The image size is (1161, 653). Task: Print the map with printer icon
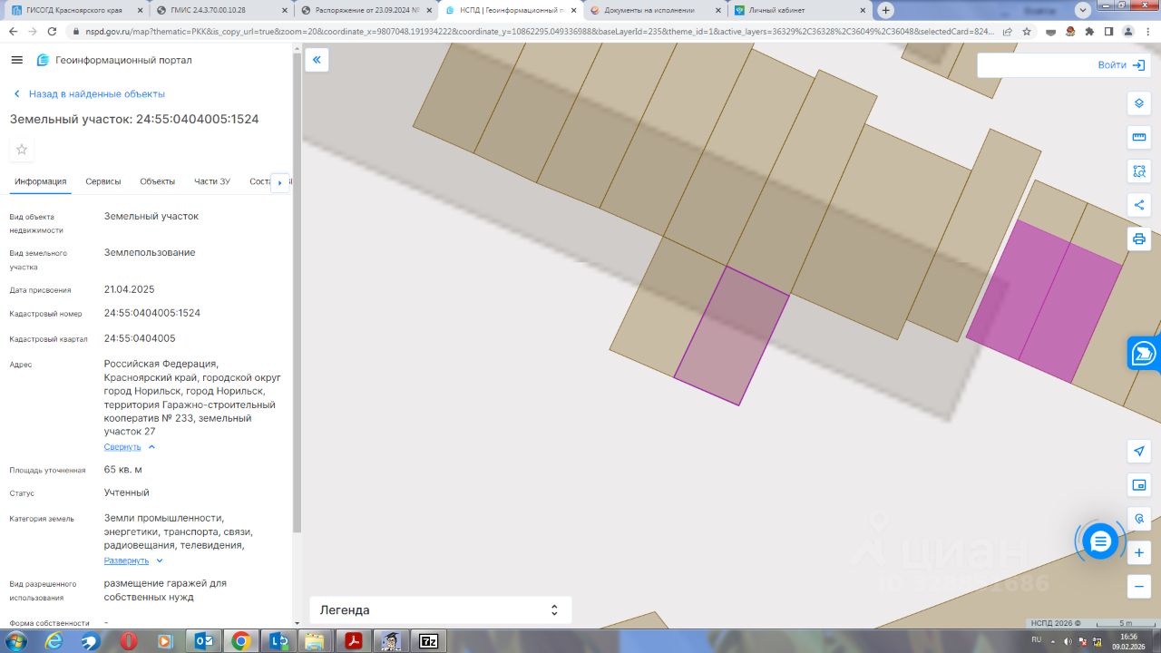pyautogui.click(x=1139, y=239)
